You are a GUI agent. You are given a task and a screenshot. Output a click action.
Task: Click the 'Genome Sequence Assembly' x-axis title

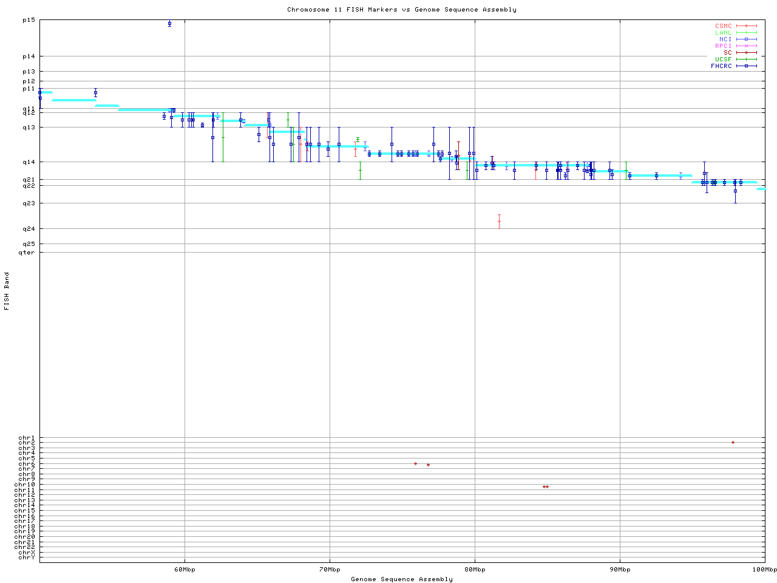(x=402, y=579)
